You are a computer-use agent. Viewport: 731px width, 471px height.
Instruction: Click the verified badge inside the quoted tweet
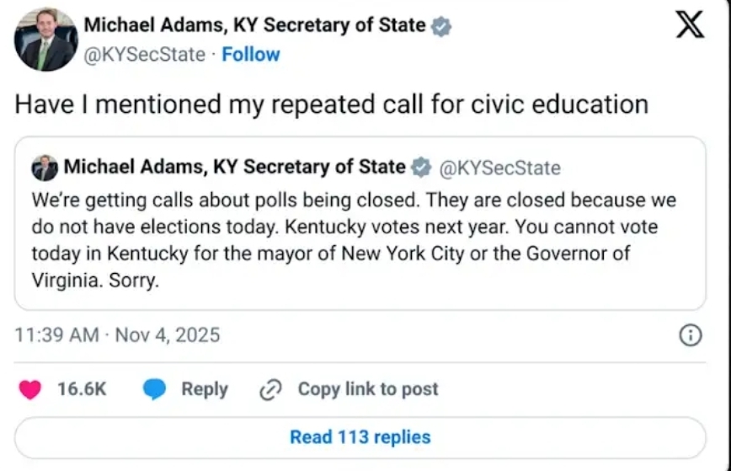[x=420, y=168]
